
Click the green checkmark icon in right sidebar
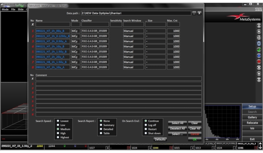258,49
